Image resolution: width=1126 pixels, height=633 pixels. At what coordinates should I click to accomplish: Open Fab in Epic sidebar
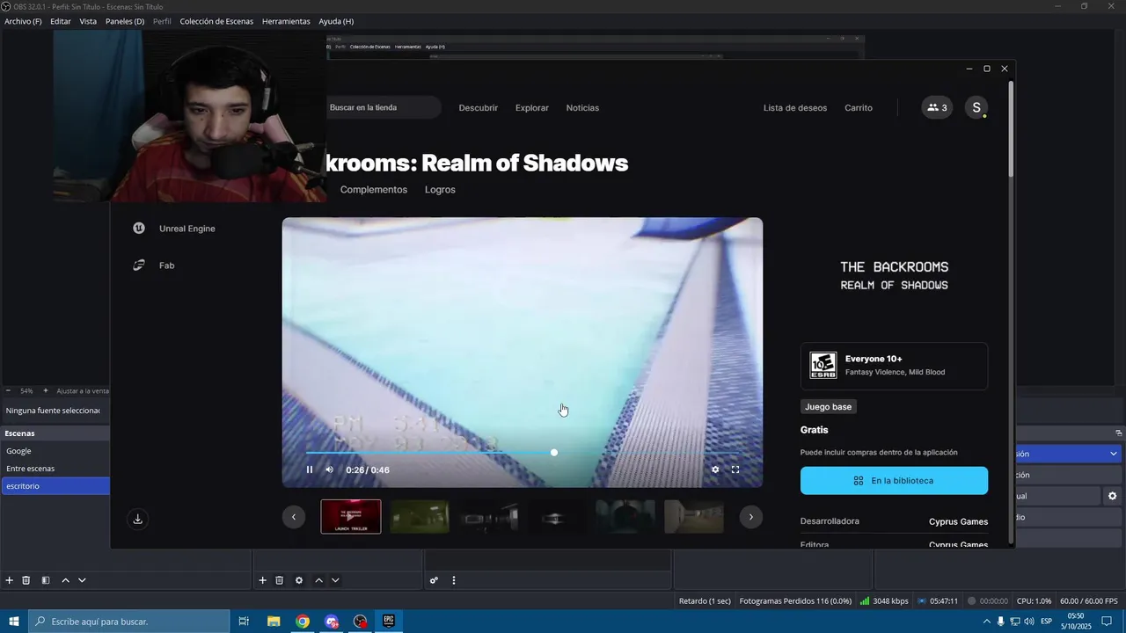[x=153, y=266]
